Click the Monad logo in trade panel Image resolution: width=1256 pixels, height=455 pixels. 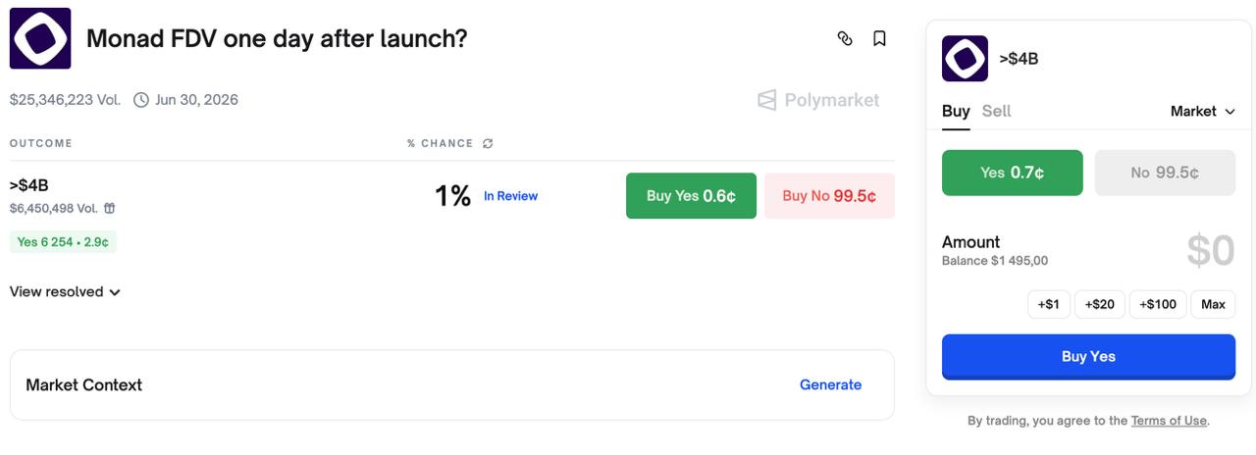pos(965,59)
